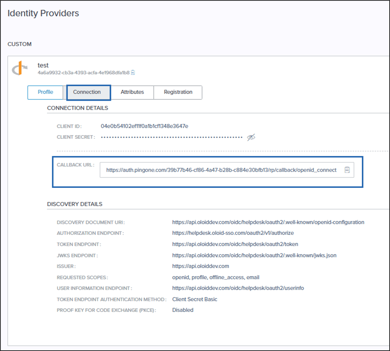Click the JWKS ENDPOINT label
This screenshot has height=351, width=390.
coord(77,256)
